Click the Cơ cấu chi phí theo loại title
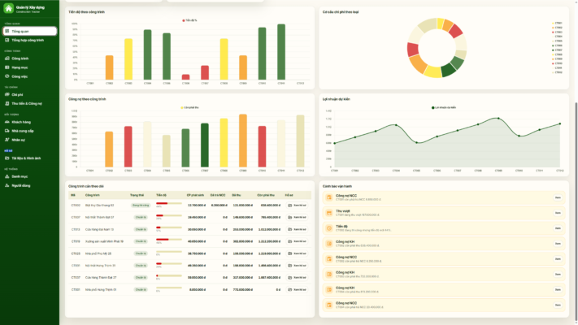This screenshot has height=325, width=578. [x=341, y=12]
